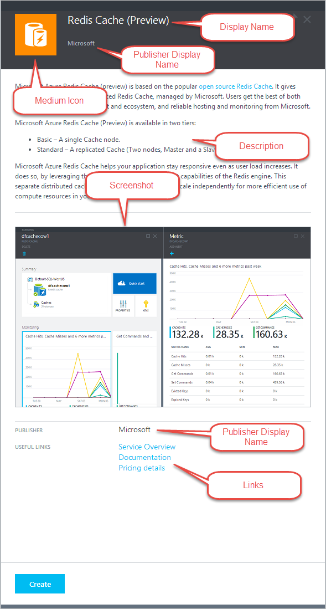The width and height of the screenshot is (326, 609).
Task: Maximize the Metric blade
Action: [x=296, y=236]
